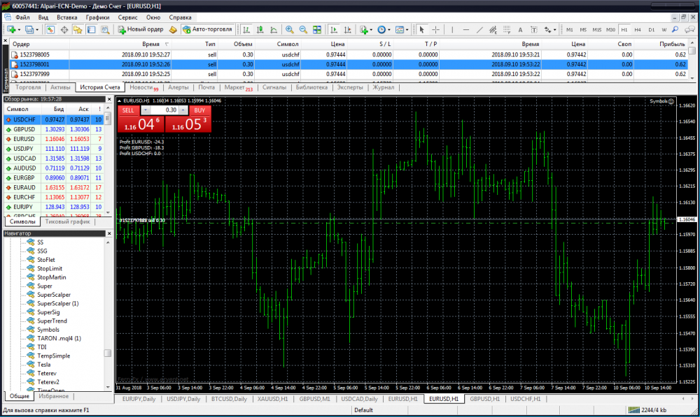
Task: Enable chart shift icon
Action: (x=347, y=29)
